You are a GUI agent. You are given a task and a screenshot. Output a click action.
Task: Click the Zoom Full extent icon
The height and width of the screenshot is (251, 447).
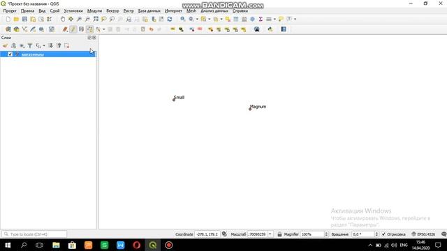point(96,19)
